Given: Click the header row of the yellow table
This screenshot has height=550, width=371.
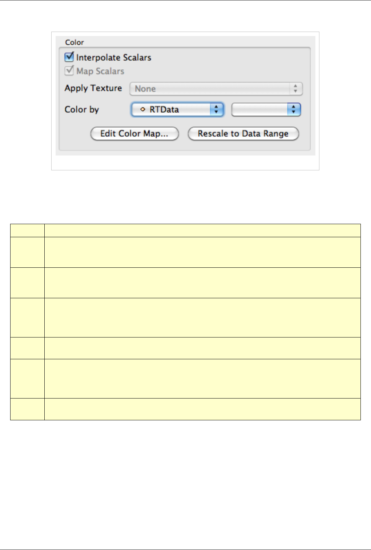Looking at the screenshot, I should [185, 231].
